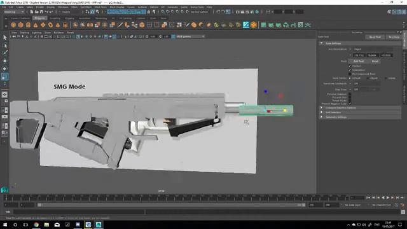Image resolution: width=407 pixels, height=229 pixels.
Task: Open Google Chrome from the taskbar
Action: point(36,225)
